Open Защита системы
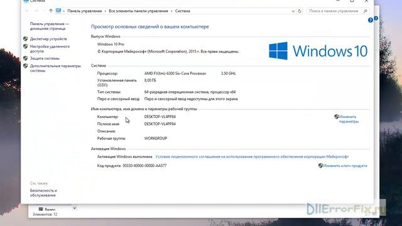 (45, 58)
